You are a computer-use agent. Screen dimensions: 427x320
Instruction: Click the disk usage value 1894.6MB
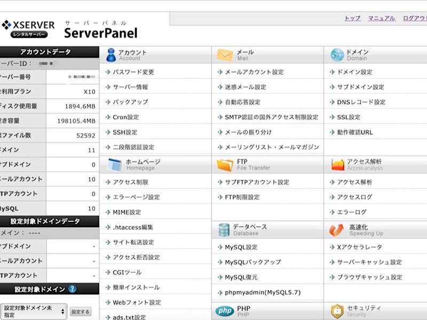tap(80, 106)
